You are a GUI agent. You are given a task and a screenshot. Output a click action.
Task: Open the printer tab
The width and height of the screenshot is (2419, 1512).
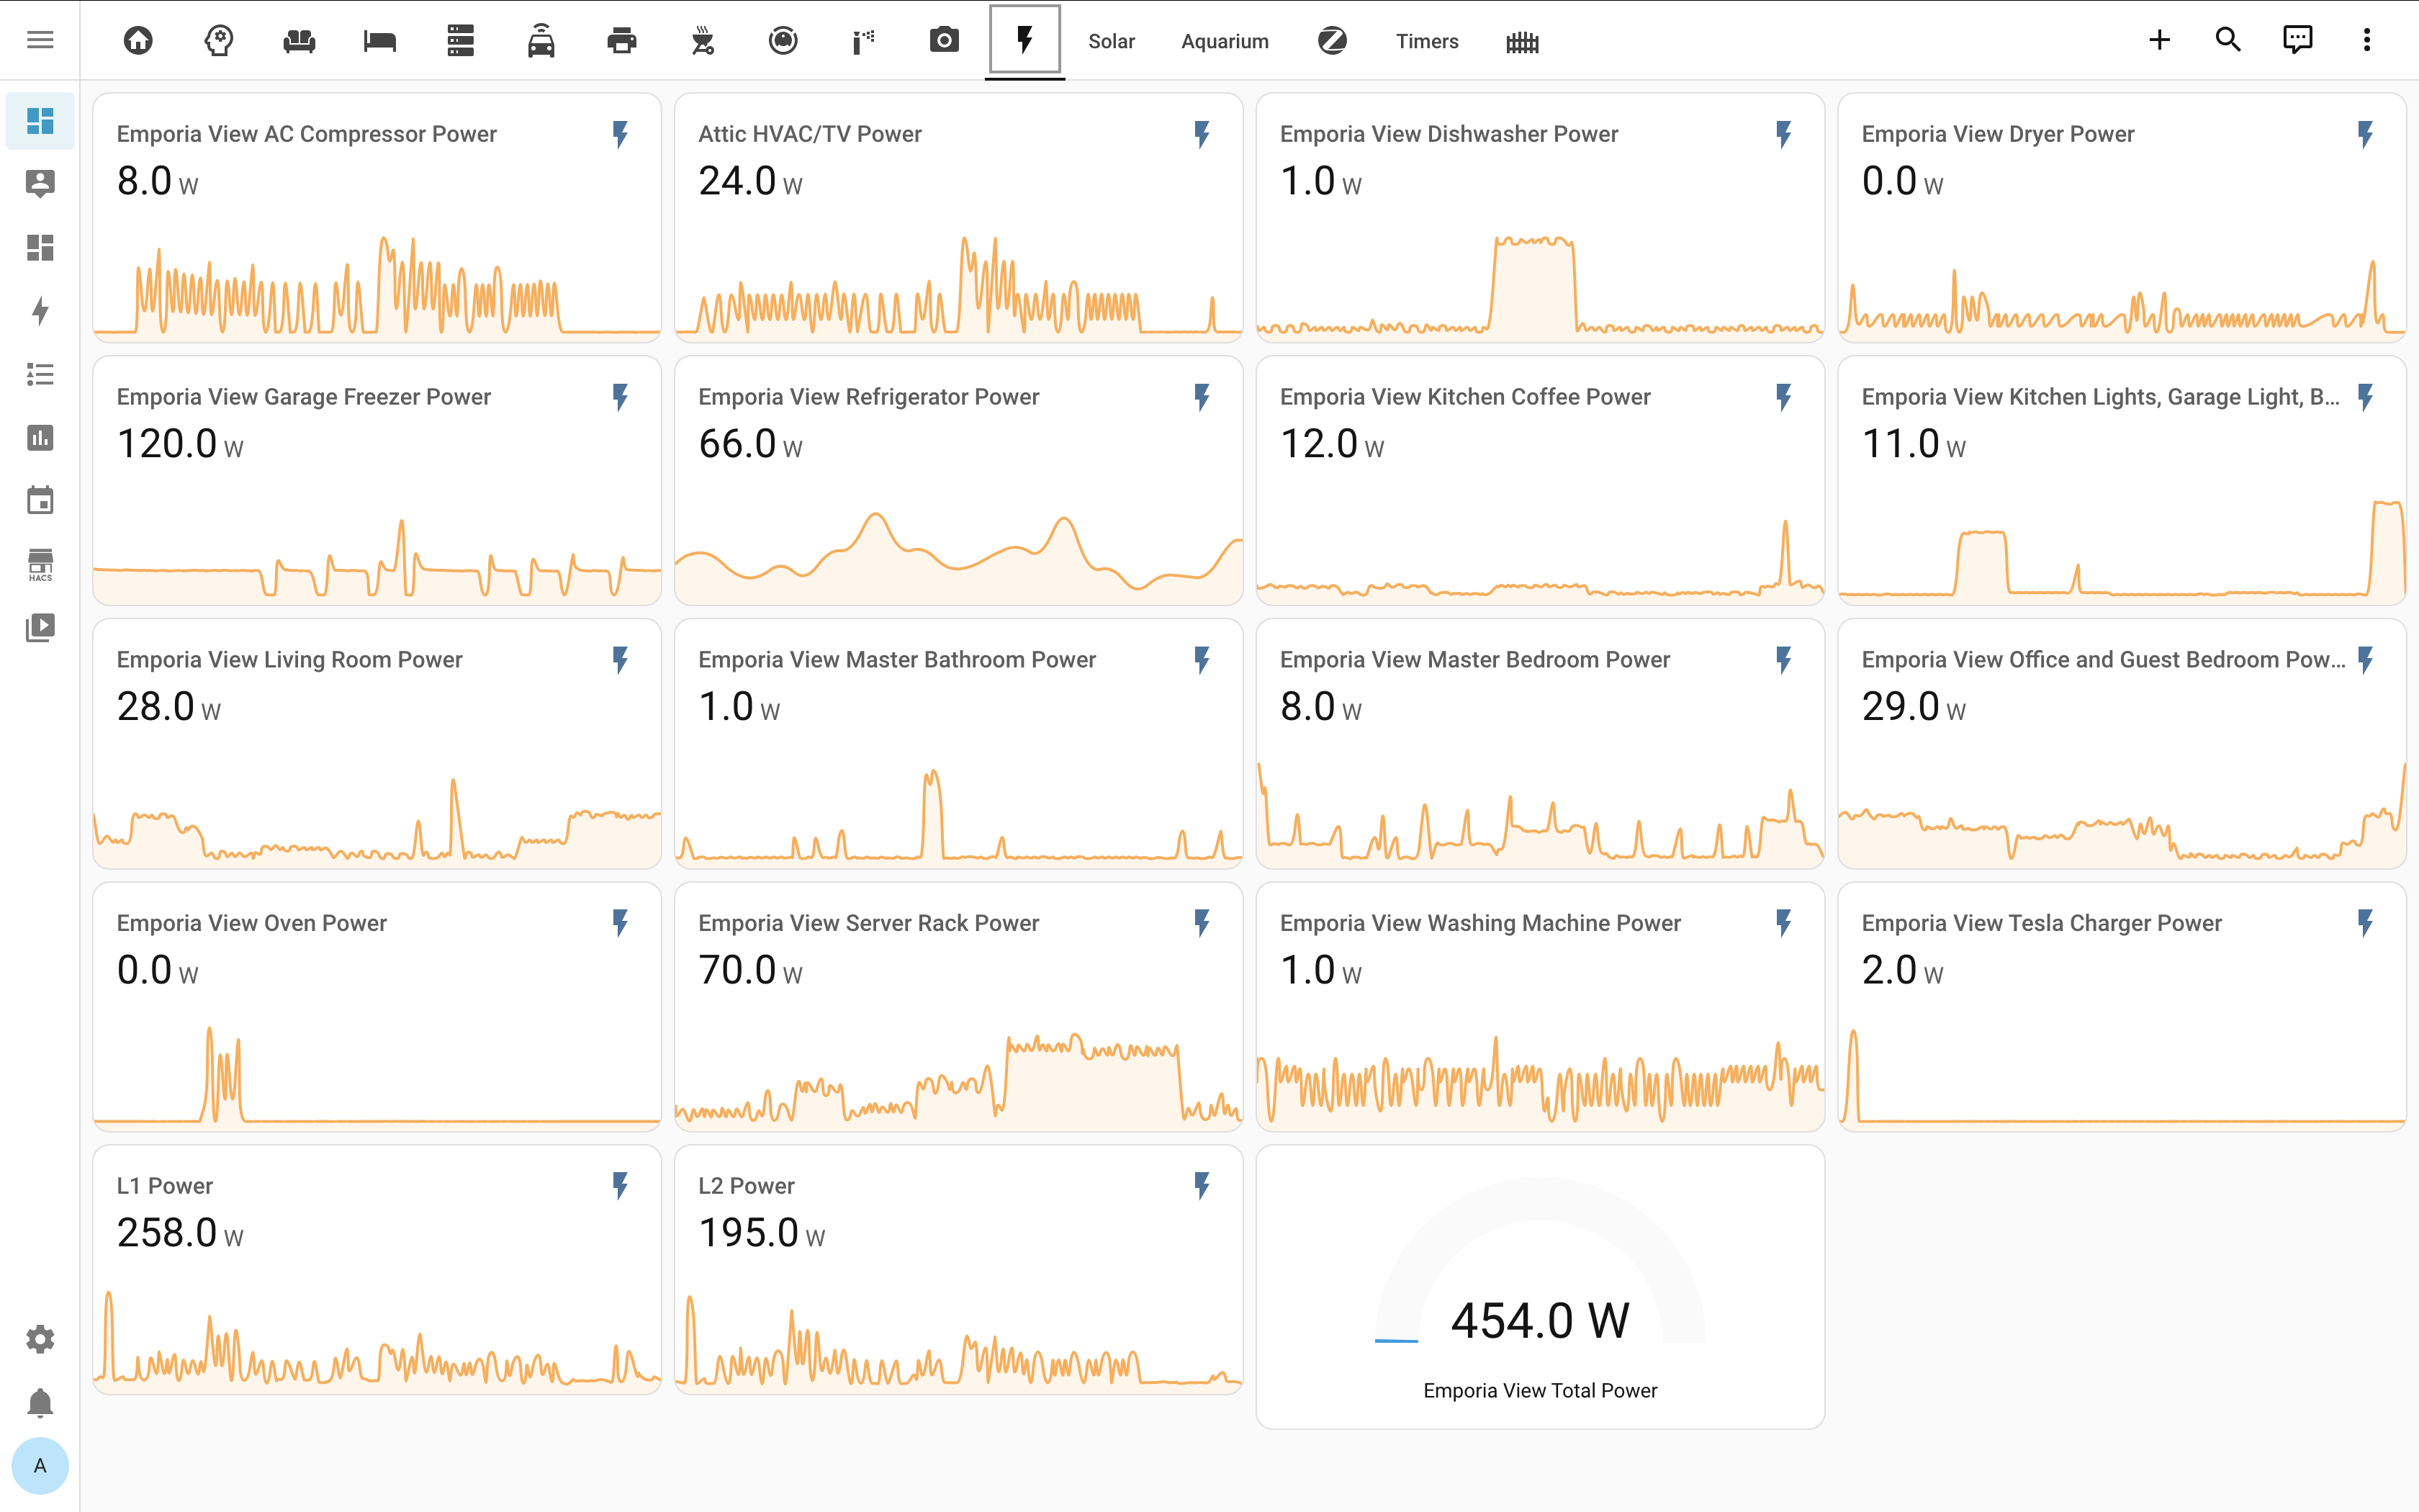click(622, 41)
